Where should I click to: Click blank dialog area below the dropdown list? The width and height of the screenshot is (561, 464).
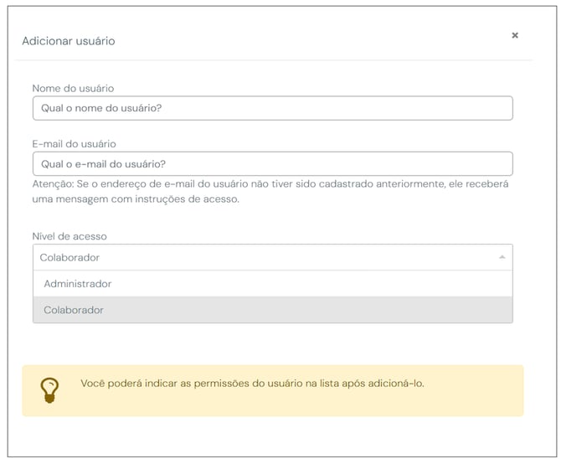click(x=273, y=343)
